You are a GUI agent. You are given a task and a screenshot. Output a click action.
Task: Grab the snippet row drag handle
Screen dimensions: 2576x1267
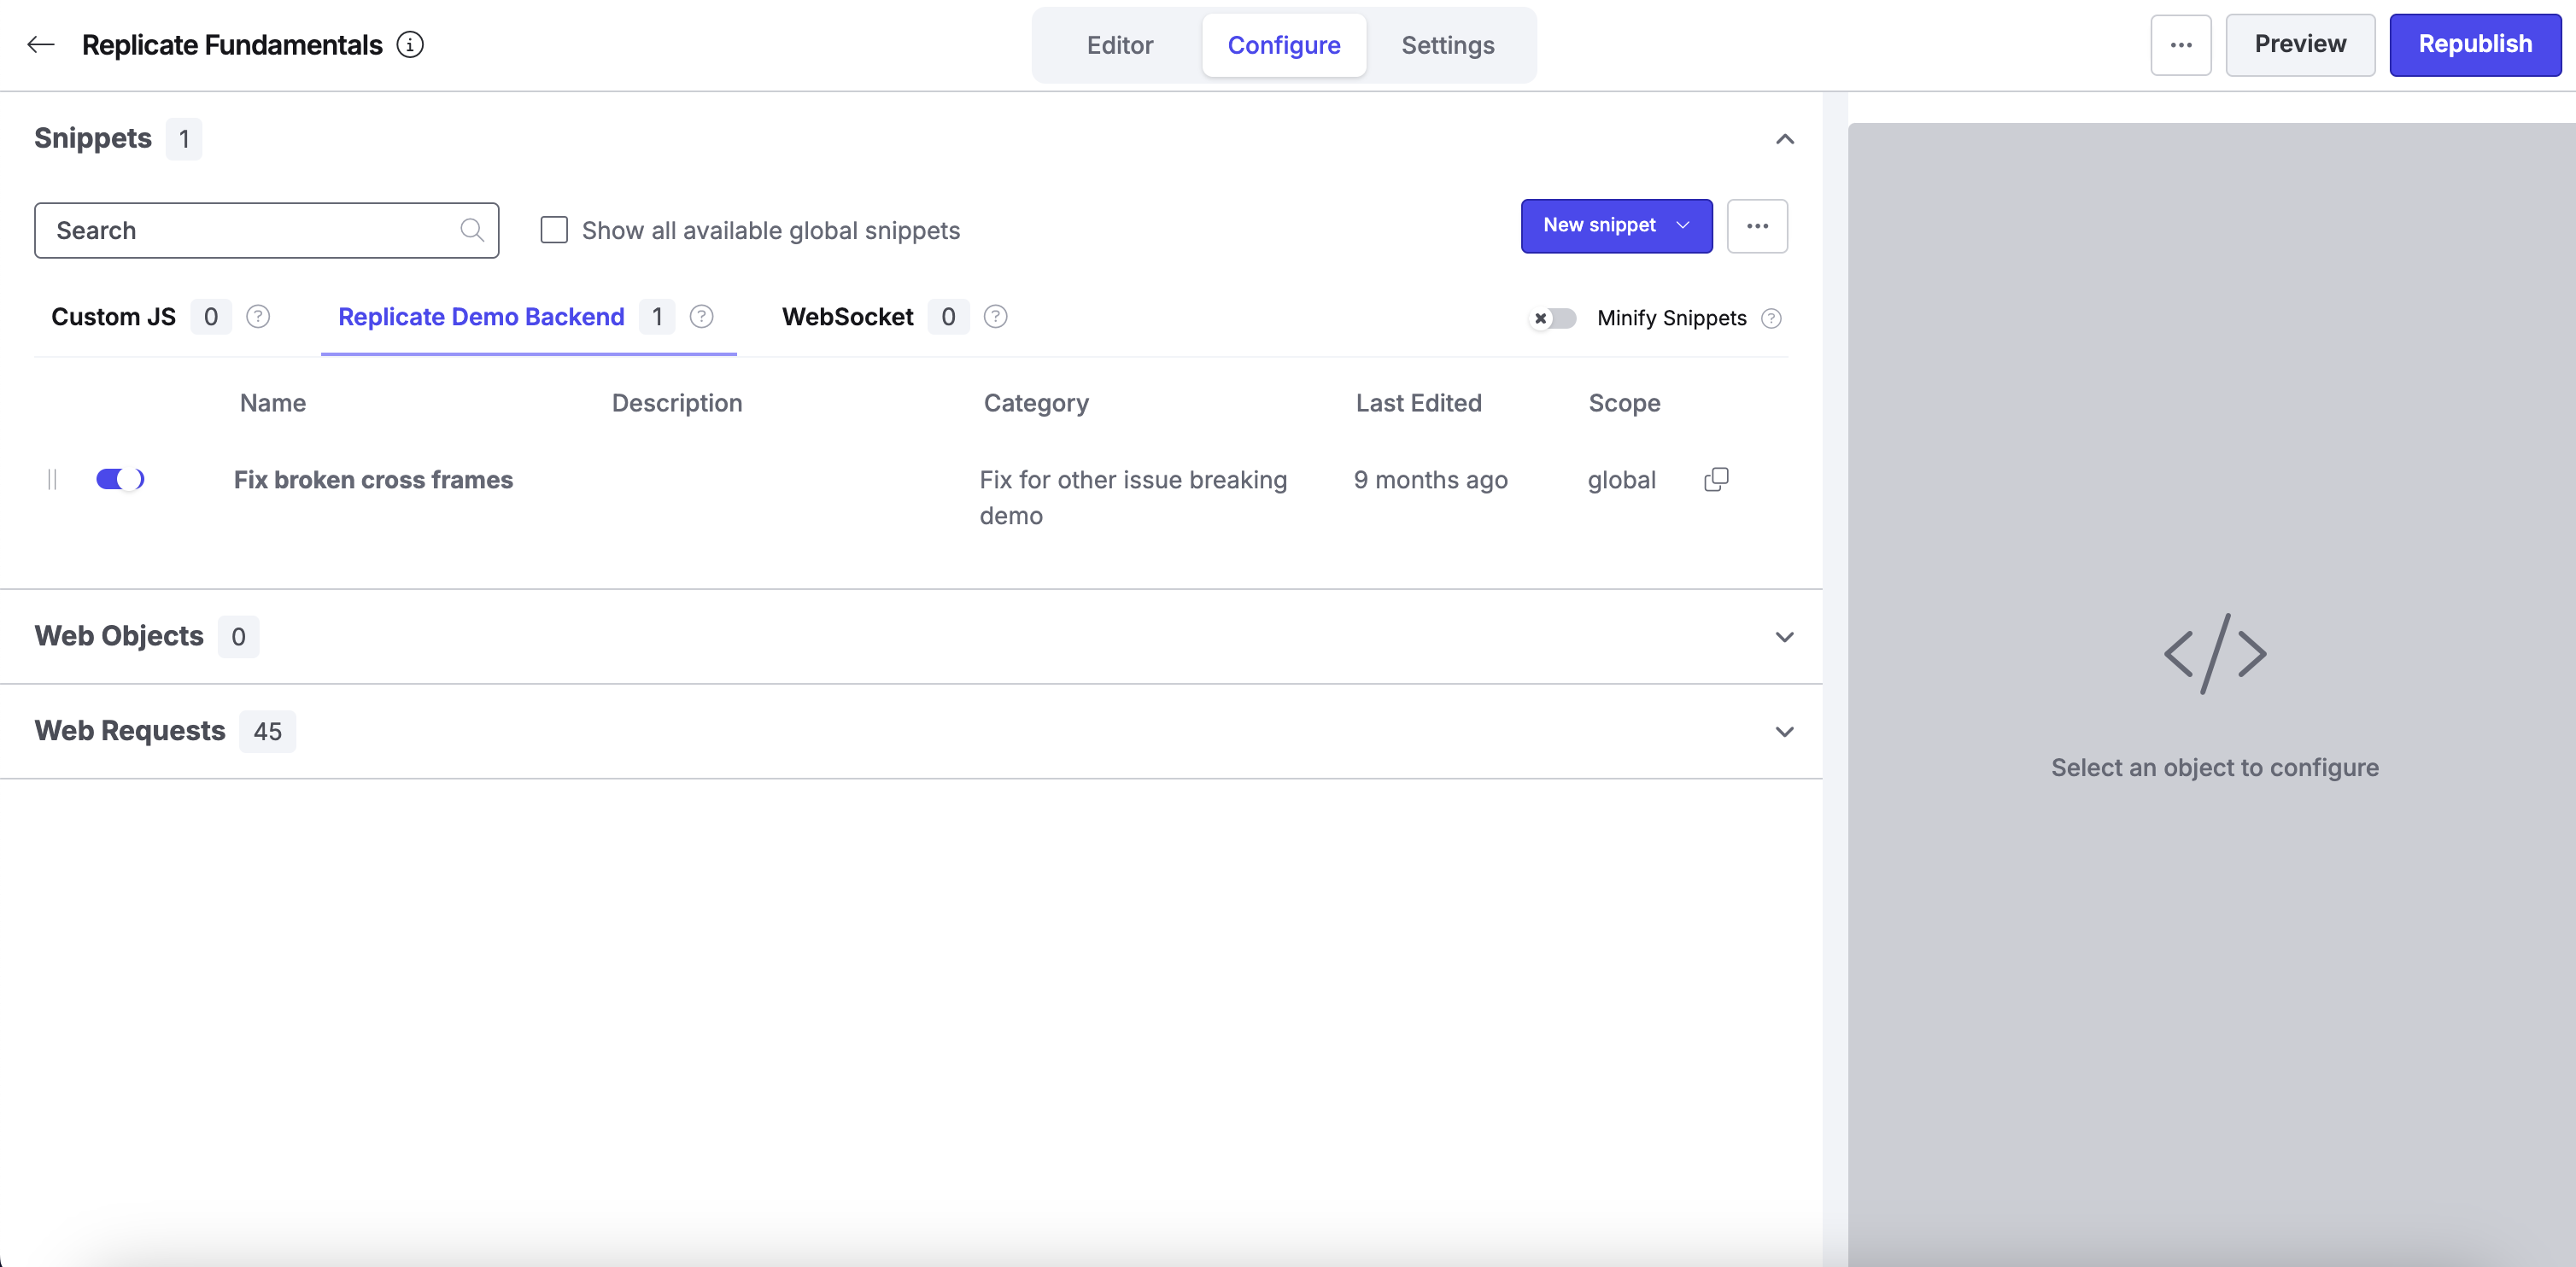[x=52, y=480]
